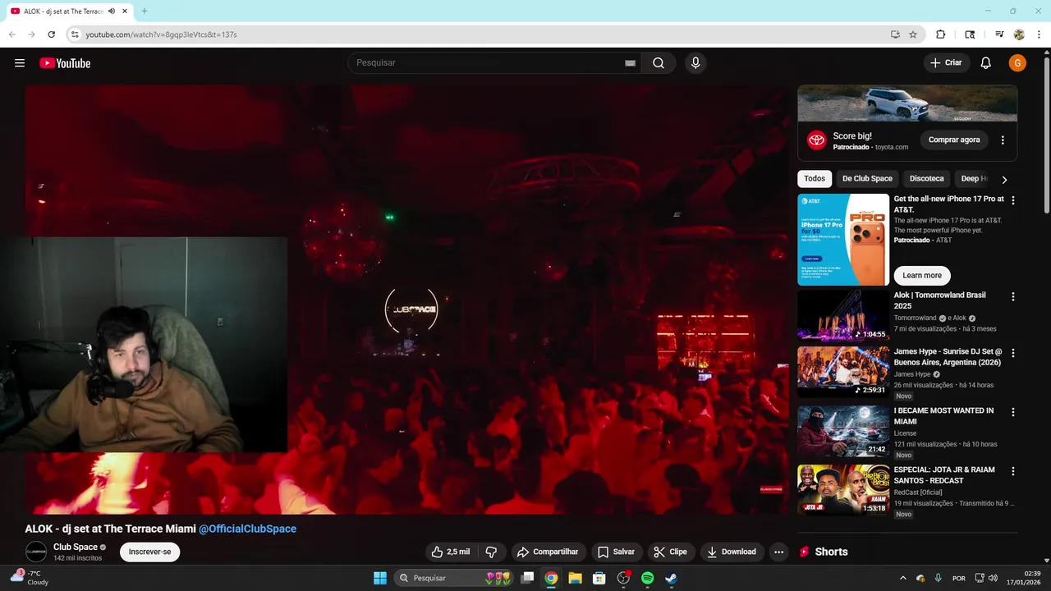1051x591 pixels.
Task: Show hidden tray icons chevron
Action: click(x=902, y=578)
